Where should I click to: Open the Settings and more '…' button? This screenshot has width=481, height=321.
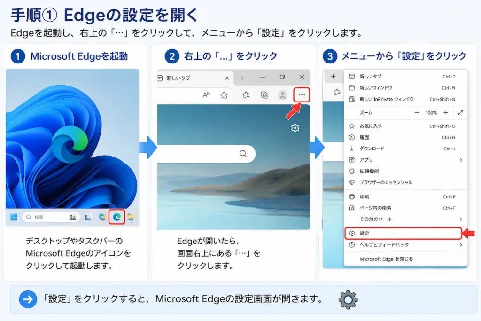302,95
